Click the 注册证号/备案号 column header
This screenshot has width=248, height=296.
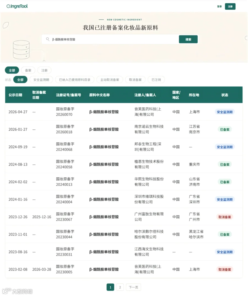(68, 95)
